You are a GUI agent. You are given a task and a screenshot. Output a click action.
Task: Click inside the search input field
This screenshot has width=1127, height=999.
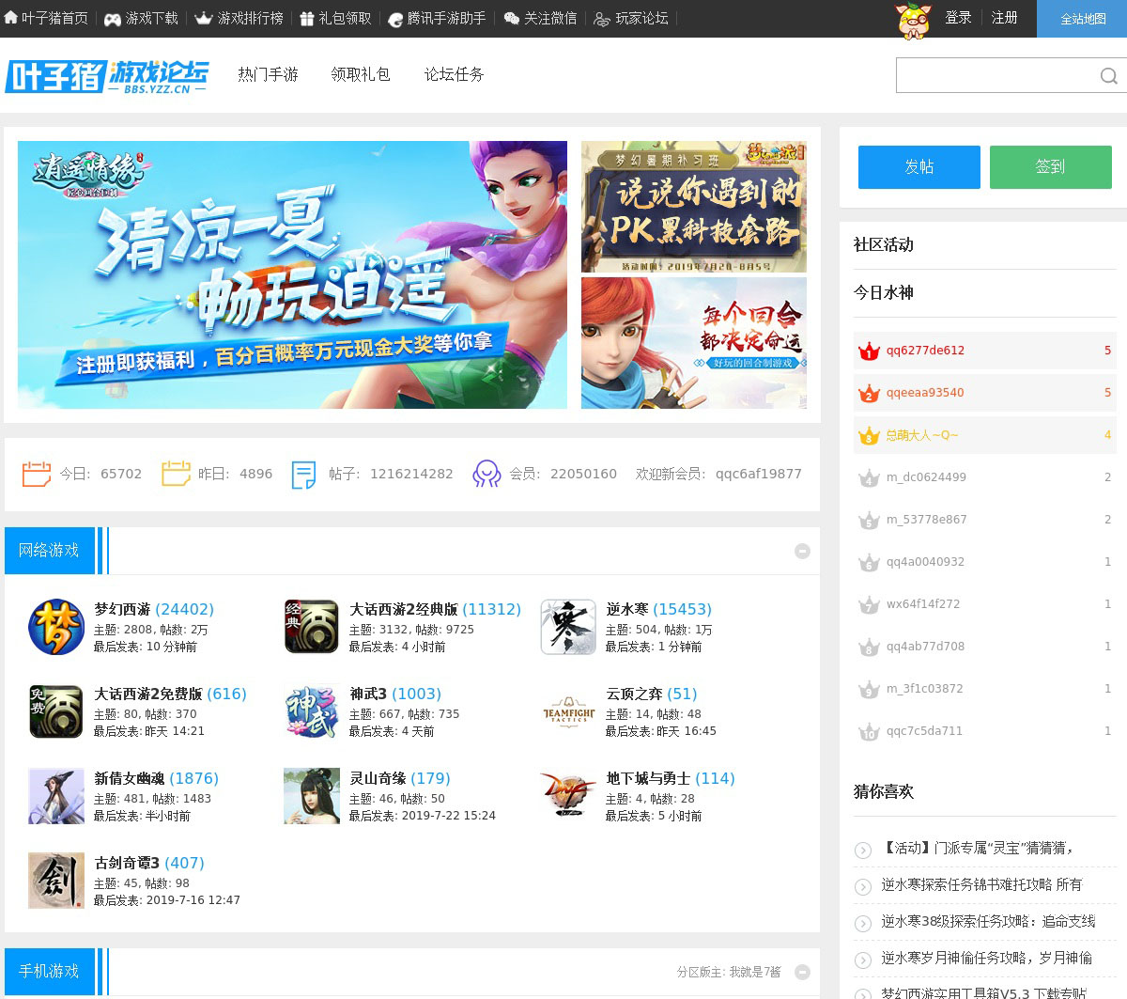coord(994,76)
